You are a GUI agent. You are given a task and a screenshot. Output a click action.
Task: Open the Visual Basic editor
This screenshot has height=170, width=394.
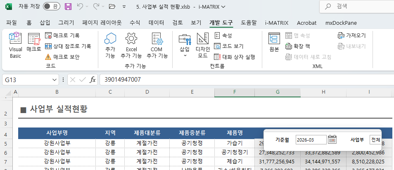pos(15,45)
